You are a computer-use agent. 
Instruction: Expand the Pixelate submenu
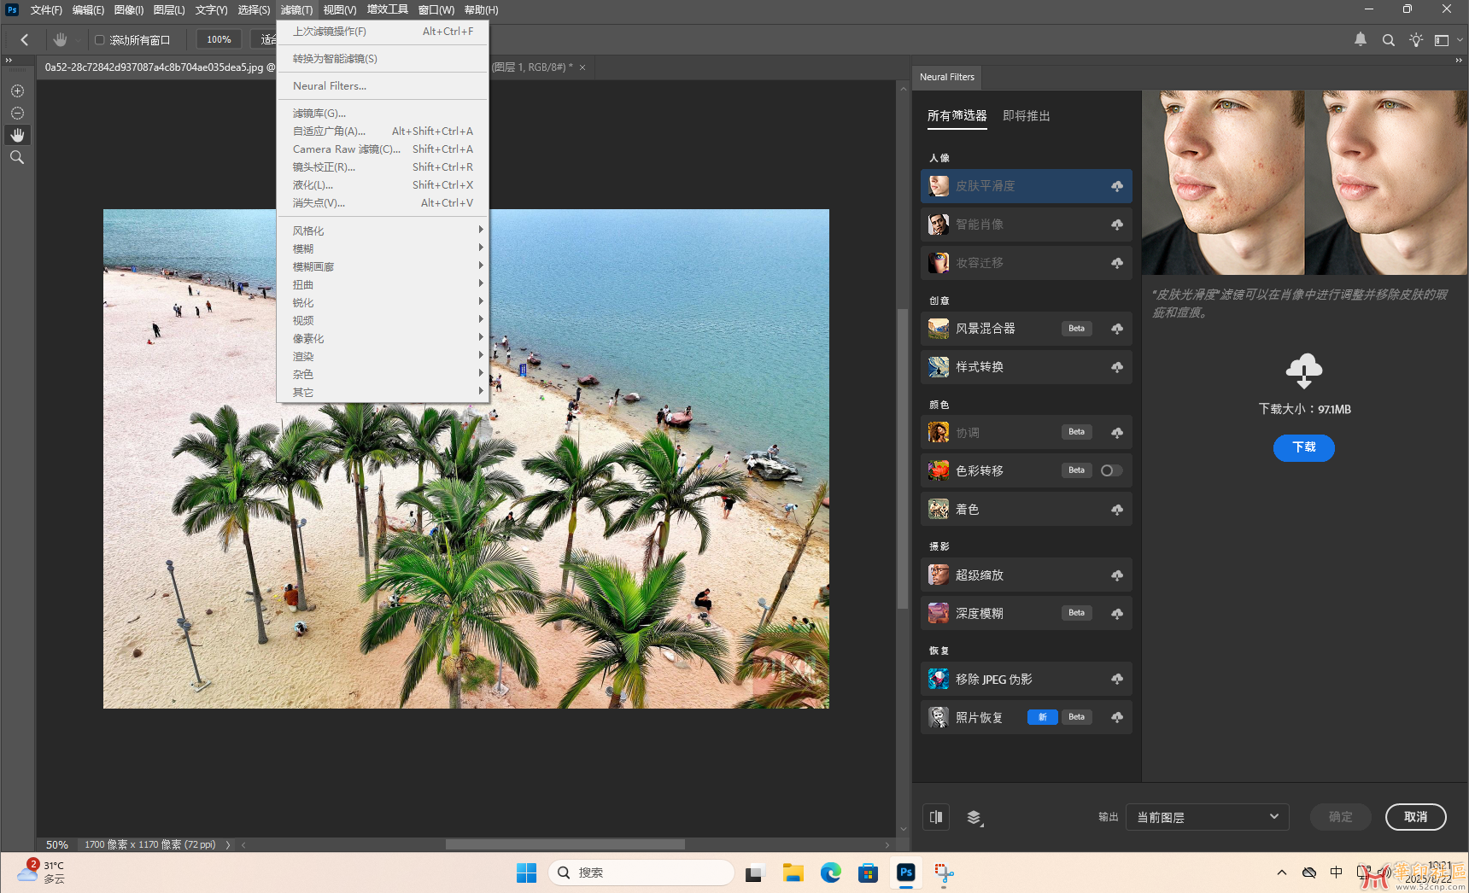382,338
